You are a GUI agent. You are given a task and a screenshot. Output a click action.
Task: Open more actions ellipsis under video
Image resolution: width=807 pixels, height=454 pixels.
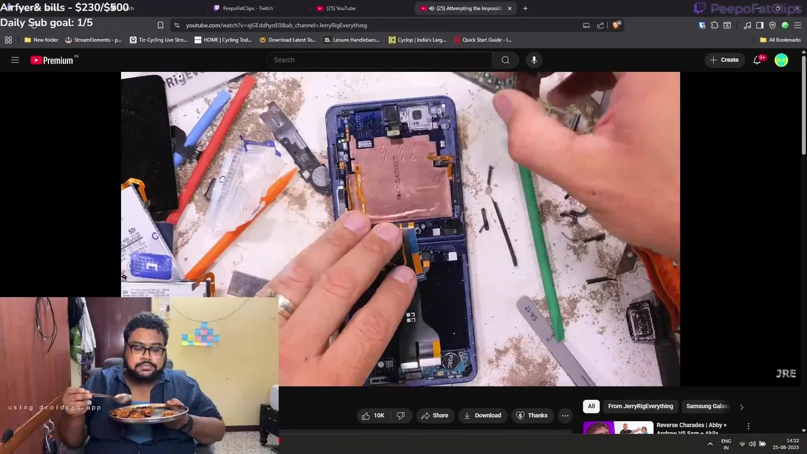(x=565, y=416)
